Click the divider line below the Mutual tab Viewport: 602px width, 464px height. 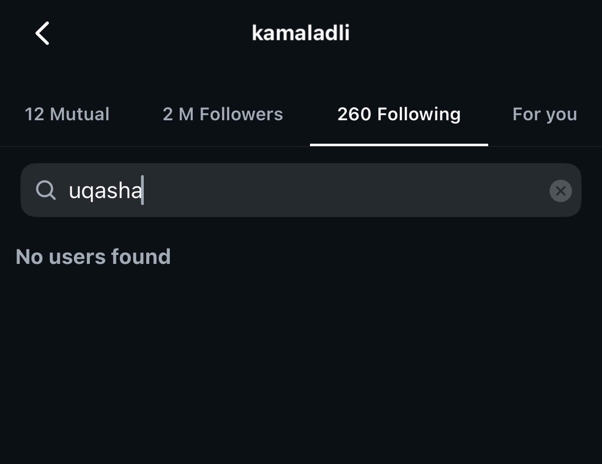(67, 146)
